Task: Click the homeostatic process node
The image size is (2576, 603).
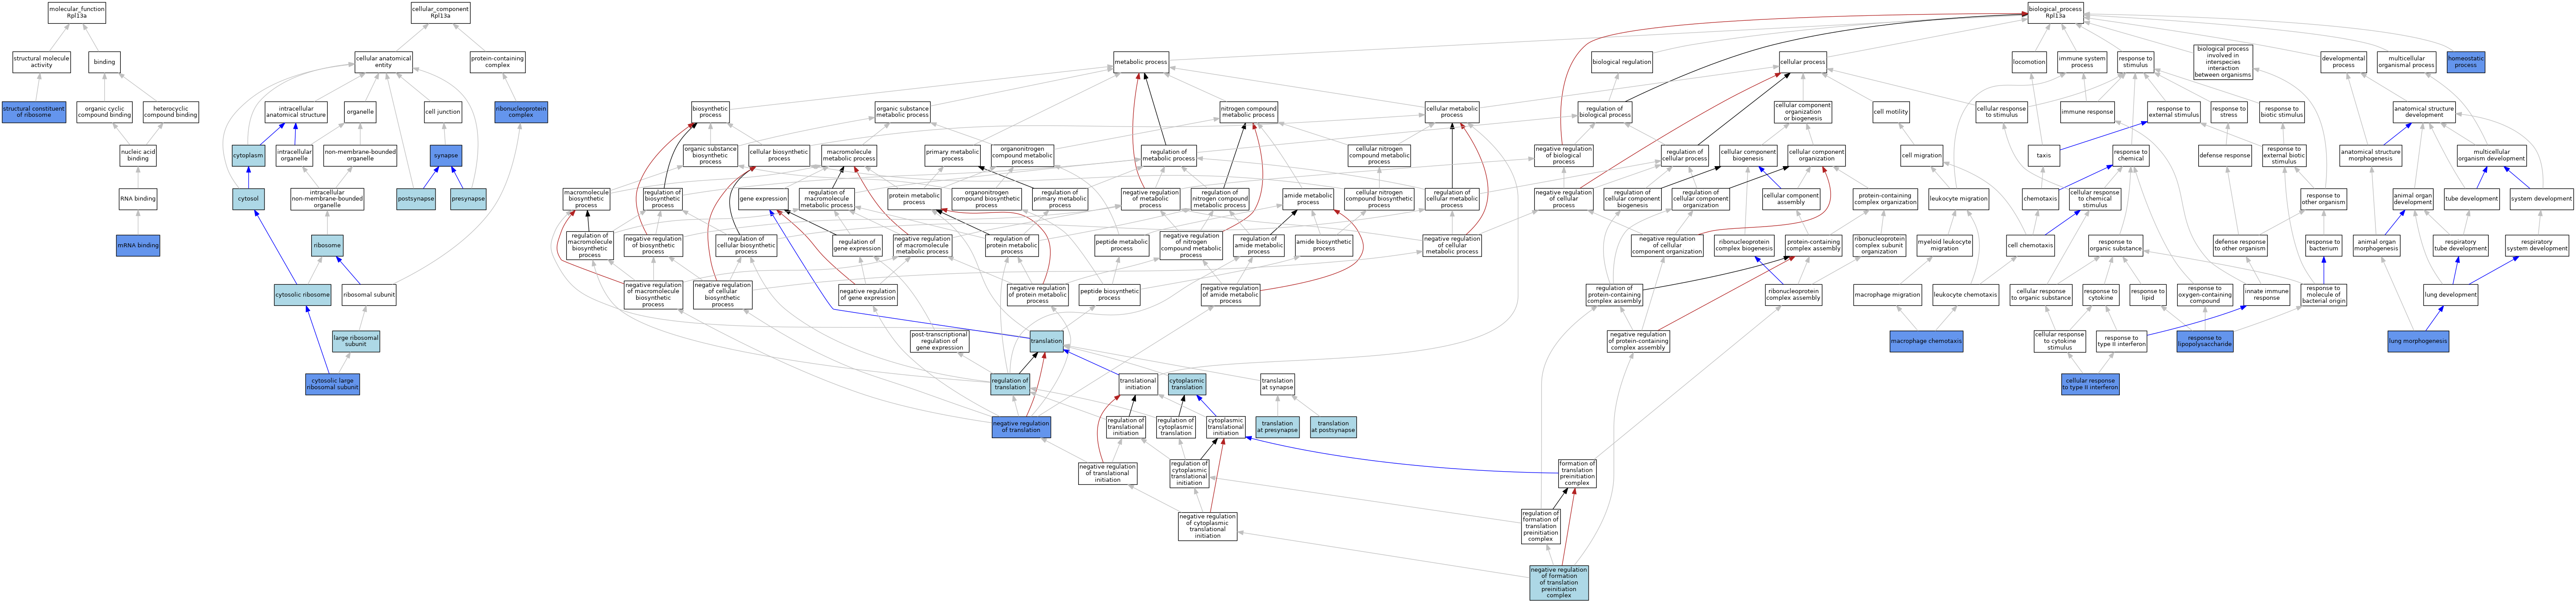Action: 2466,62
